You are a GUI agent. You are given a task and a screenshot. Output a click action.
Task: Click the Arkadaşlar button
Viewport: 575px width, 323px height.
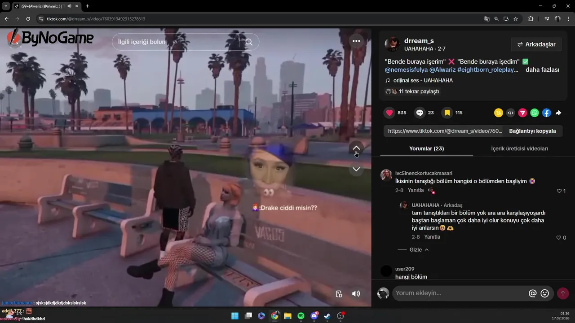[536, 44]
